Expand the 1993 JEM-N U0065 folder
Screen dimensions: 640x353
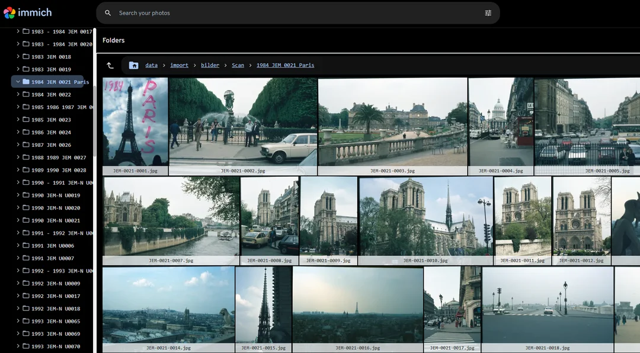(x=18, y=321)
